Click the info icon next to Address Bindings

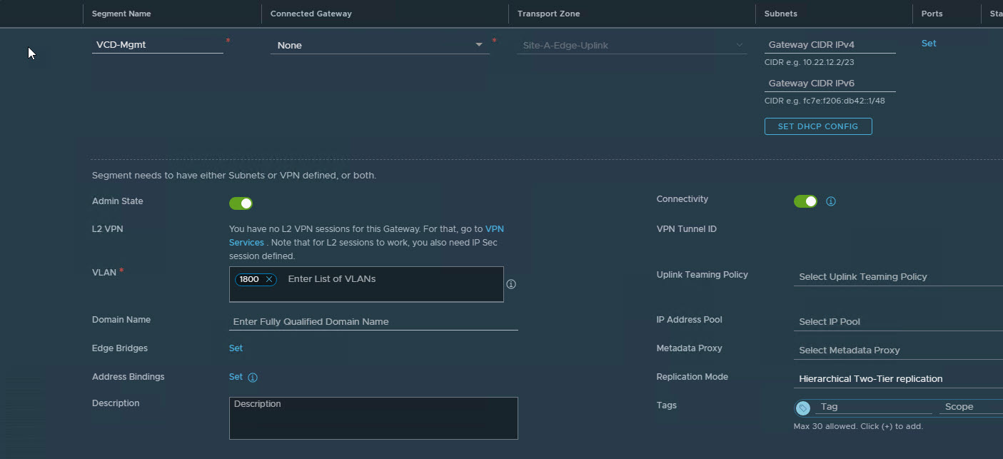(x=253, y=378)
